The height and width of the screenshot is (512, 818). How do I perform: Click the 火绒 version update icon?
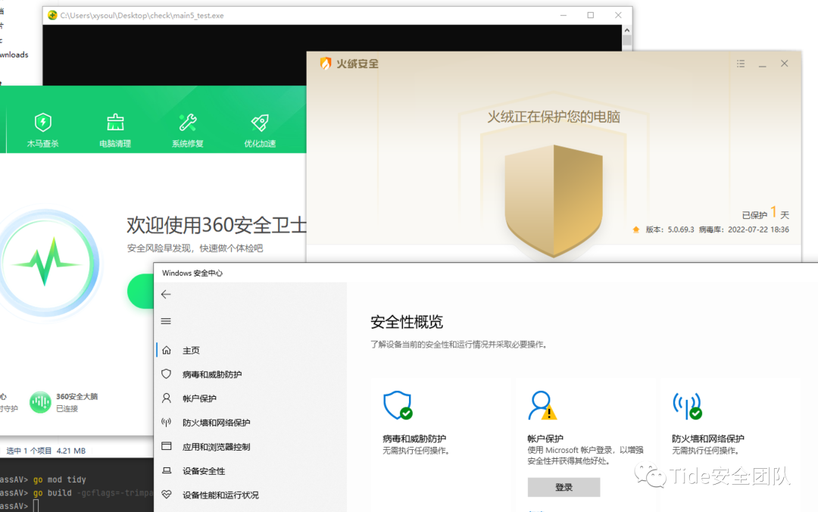tap(636, 229)
